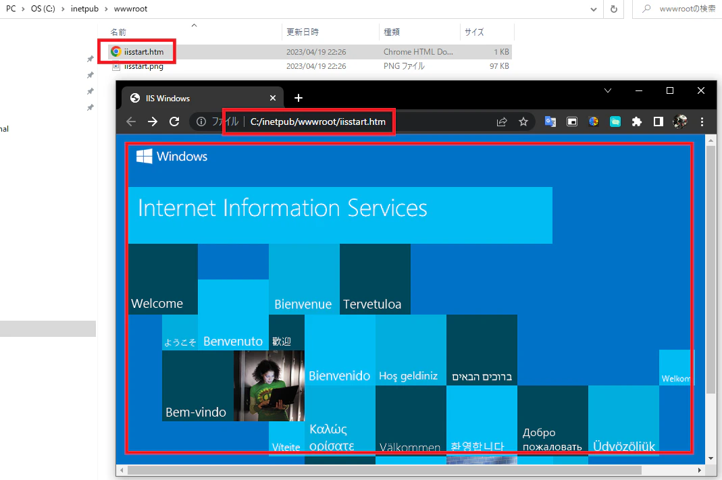Open Chrome extensions puzzle menu
The image size is (722, 480).
(637, 122)
